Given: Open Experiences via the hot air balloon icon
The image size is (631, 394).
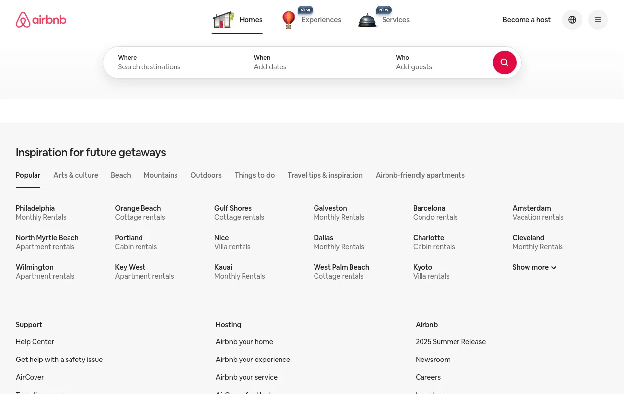Looking at the screenshot, I should point(289,20).
